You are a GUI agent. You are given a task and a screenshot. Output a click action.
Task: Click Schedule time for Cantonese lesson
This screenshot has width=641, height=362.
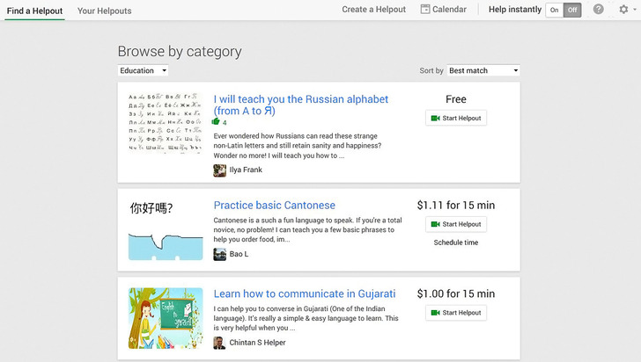(455, 243)
